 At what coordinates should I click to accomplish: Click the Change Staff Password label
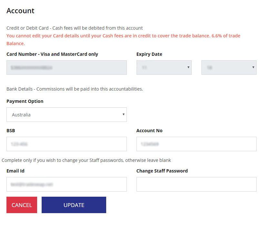click(x=162, y=171)
